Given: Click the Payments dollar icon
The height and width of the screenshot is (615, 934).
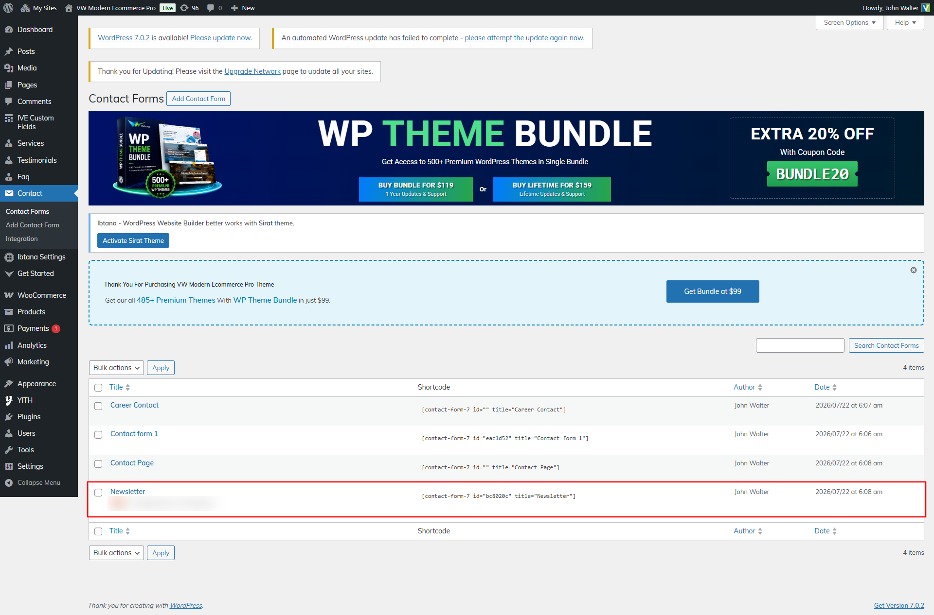Looking at the screenshot, I should click(x=9, y=328).
